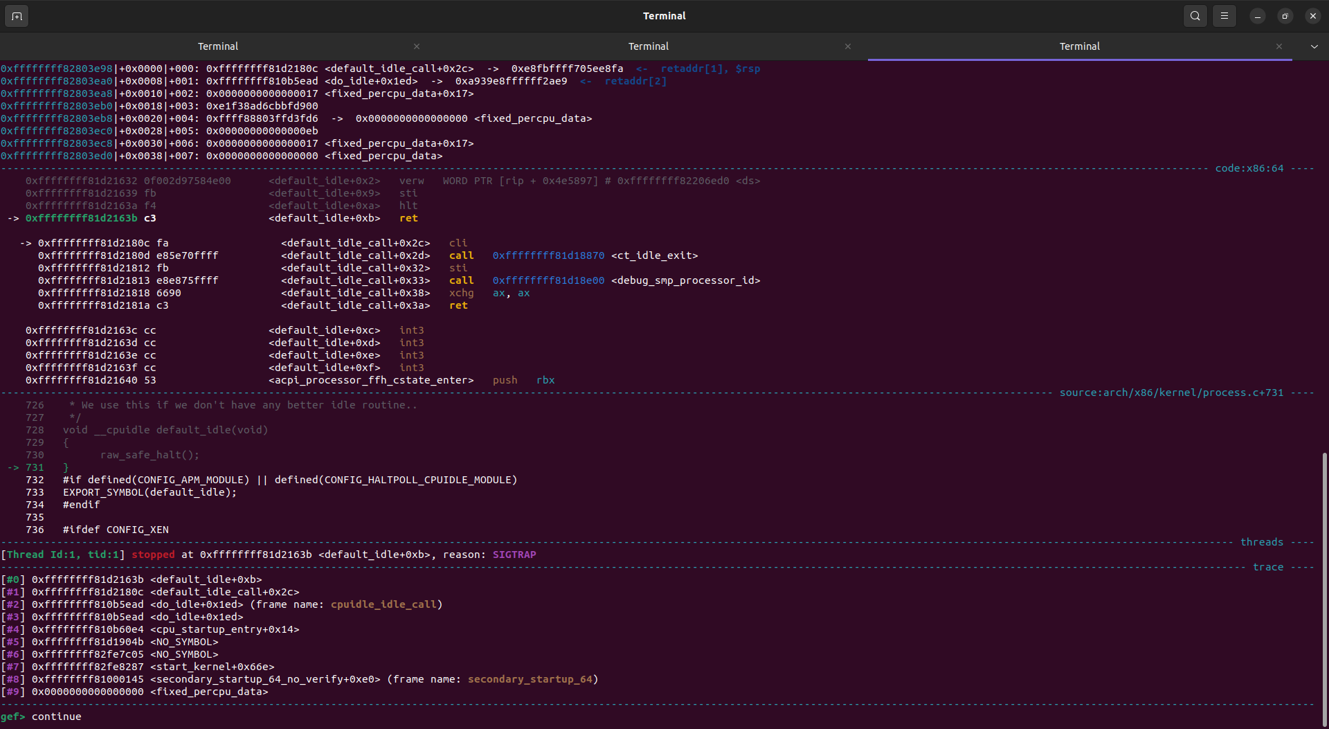Switch to the middle Terminal tab

(x=648, y=46)
